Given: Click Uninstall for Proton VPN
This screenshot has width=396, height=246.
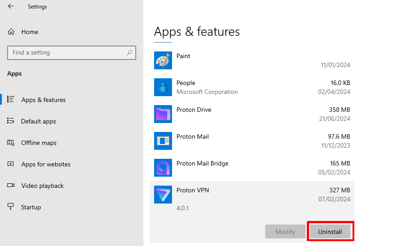Looking at the screenshot, I should click(330, 232).
